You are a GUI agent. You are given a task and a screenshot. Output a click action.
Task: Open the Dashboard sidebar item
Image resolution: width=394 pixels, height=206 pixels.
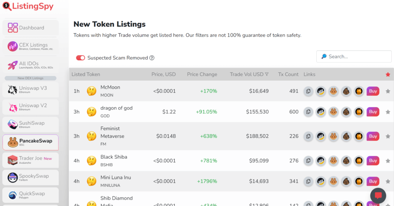click(x=31, y=28)
